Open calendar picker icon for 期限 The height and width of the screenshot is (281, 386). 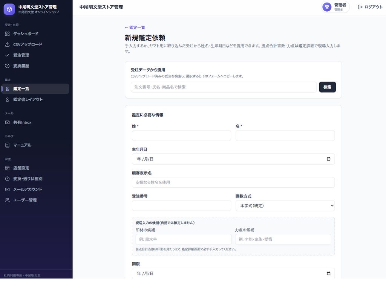click(x=328, y=273)
